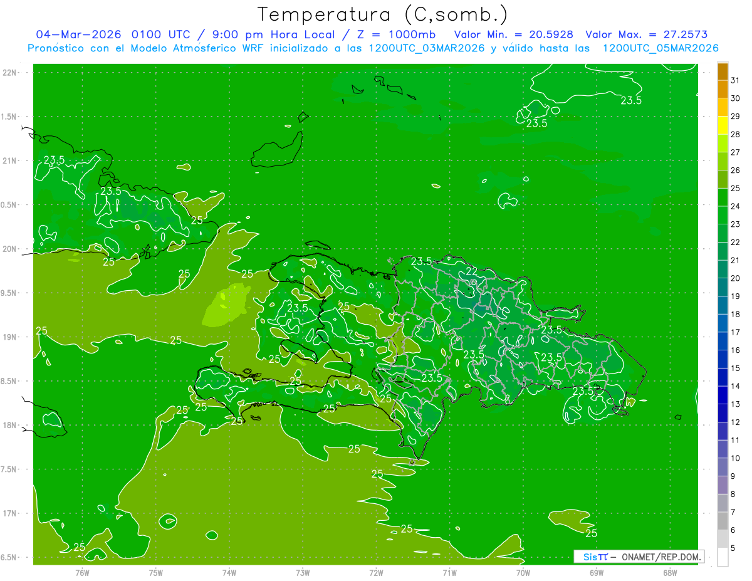Click the "68W" longitude axis label
The height and width of the screenshot is (581, 752).
[x=670, y=572]
